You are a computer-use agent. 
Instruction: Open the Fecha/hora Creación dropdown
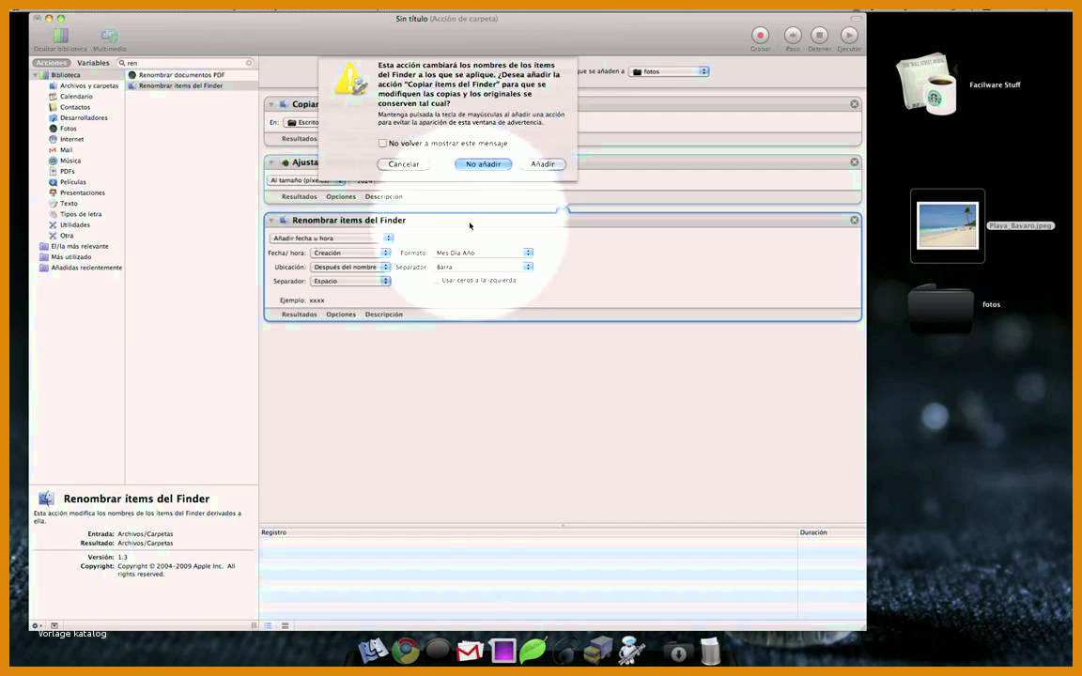coord(350,253)
